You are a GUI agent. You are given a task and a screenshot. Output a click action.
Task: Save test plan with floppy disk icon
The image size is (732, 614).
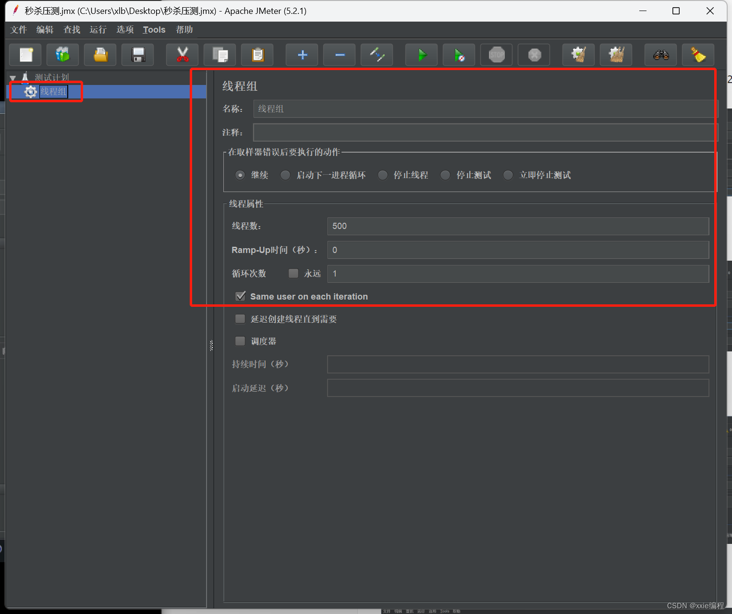(138, 55)
